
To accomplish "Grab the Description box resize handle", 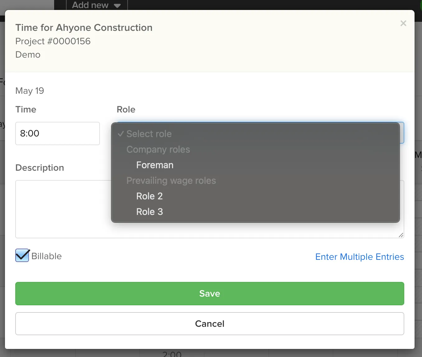I will 401,235.
